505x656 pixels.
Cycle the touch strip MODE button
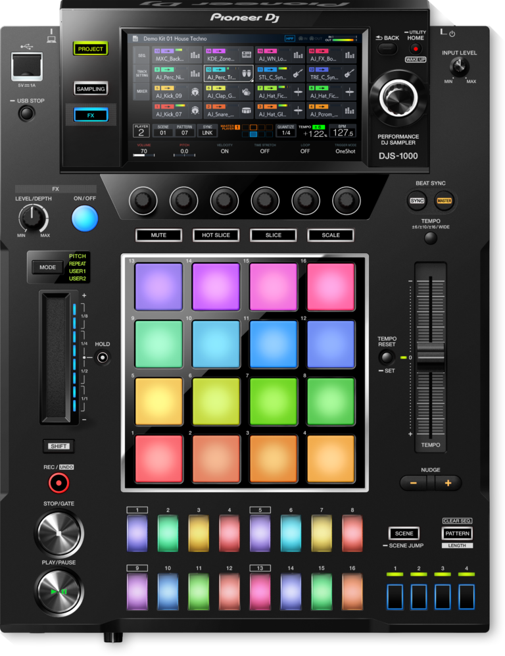point(47,267)
